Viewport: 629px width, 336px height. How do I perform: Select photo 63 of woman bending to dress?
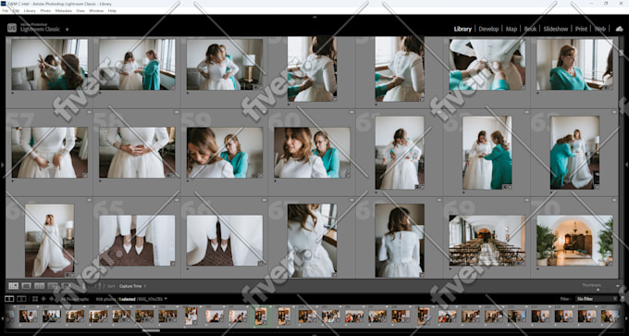click(574, 153)
